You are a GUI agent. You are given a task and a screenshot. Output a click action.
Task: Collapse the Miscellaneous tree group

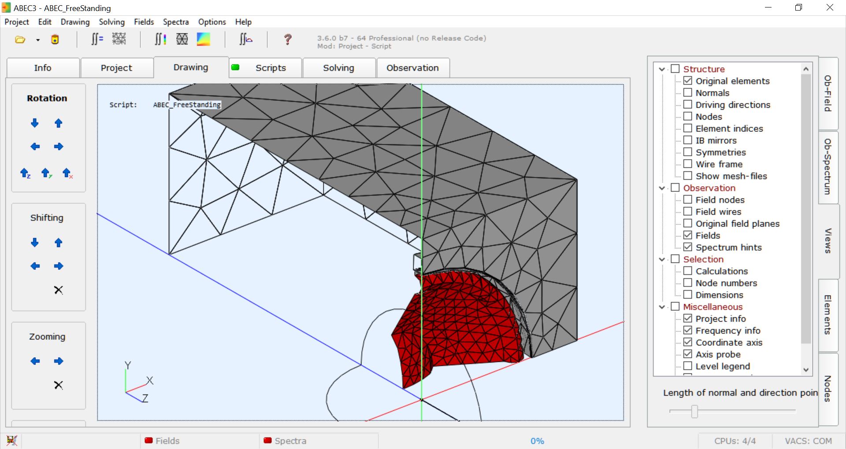[662, 307]
